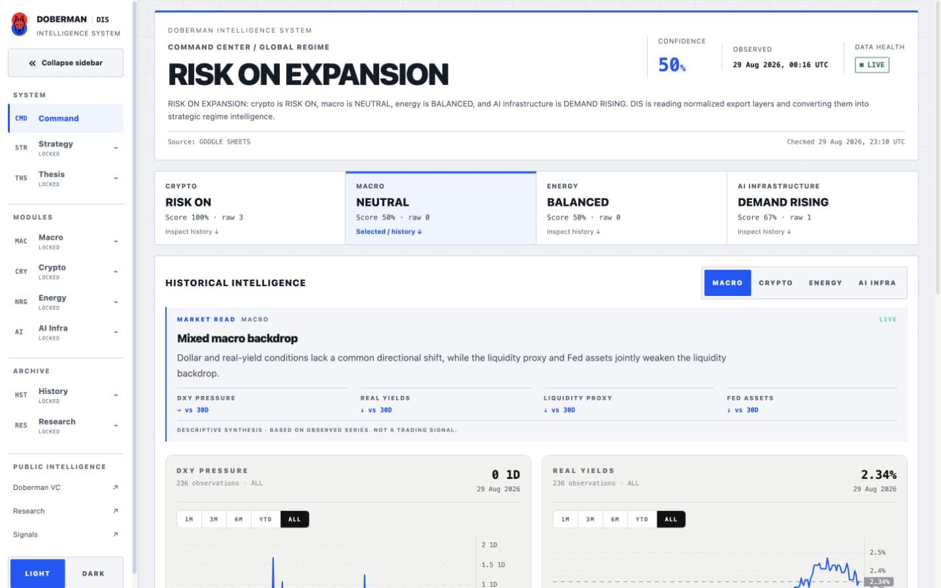Click the NRG Energy sidebar badge

pyautogui.click(x=21, y=302)
